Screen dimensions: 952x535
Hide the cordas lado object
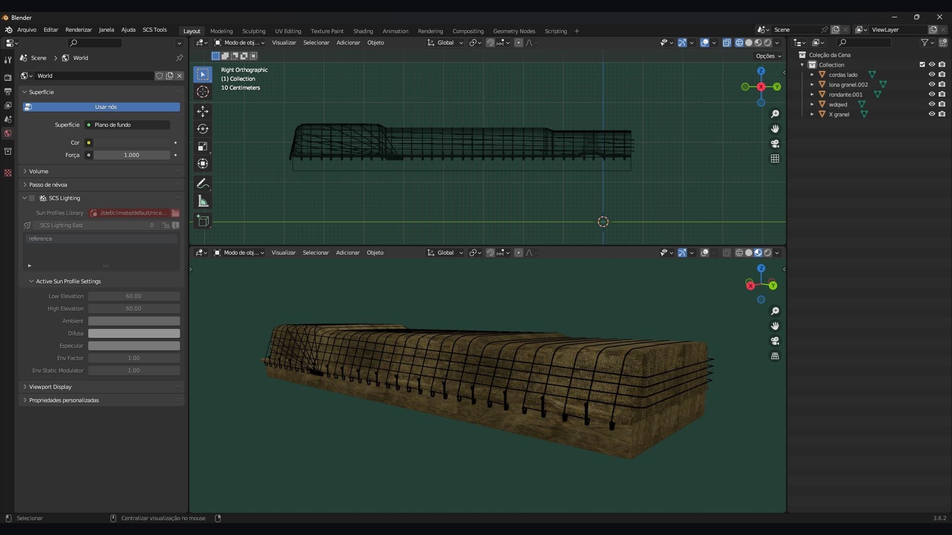pyautogui.click(x=932, y=74)
